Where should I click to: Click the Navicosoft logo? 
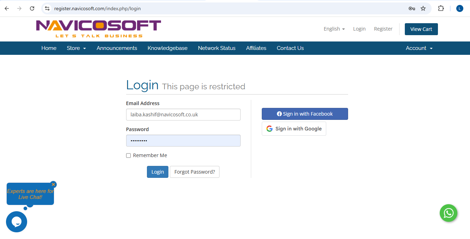point(99,29)
